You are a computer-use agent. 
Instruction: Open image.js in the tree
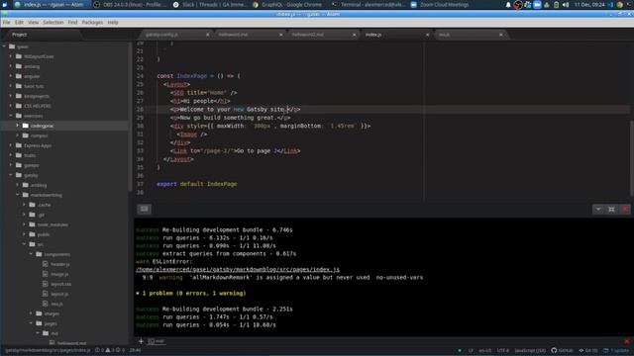click(x=59, y=274)
